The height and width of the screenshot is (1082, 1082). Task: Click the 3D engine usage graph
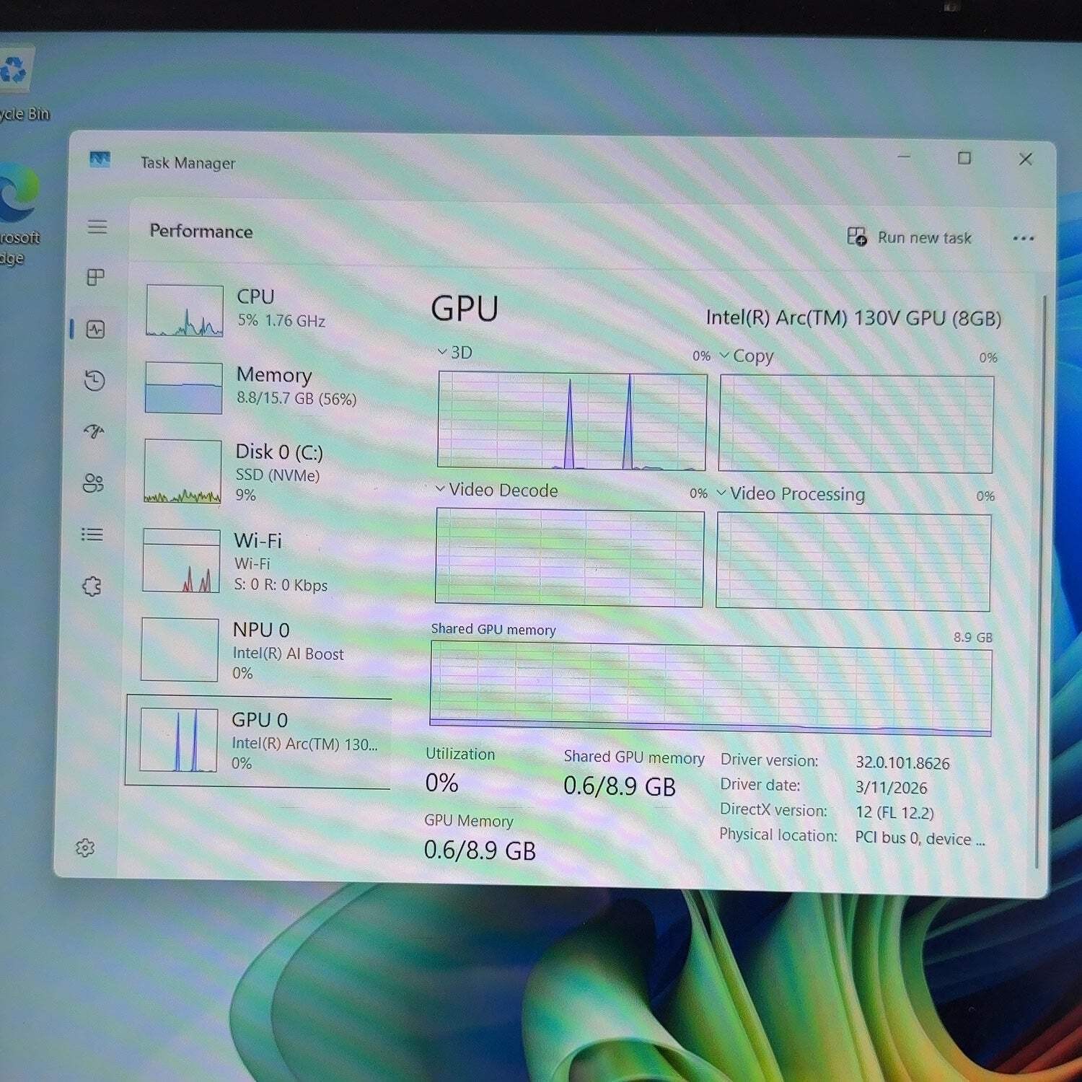[x=572, y=421]
